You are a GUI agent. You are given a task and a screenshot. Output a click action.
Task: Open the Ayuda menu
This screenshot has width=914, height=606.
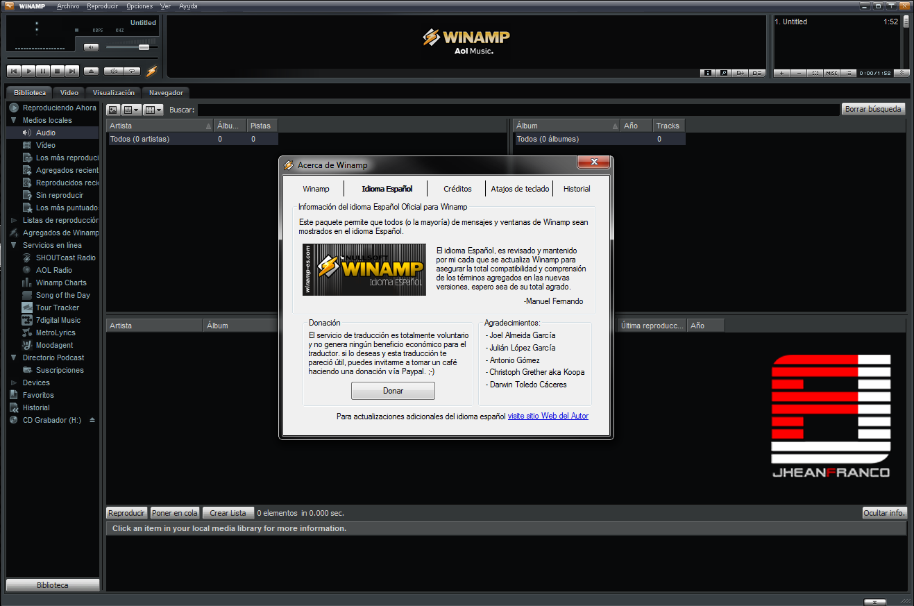[x=188, y=6]
